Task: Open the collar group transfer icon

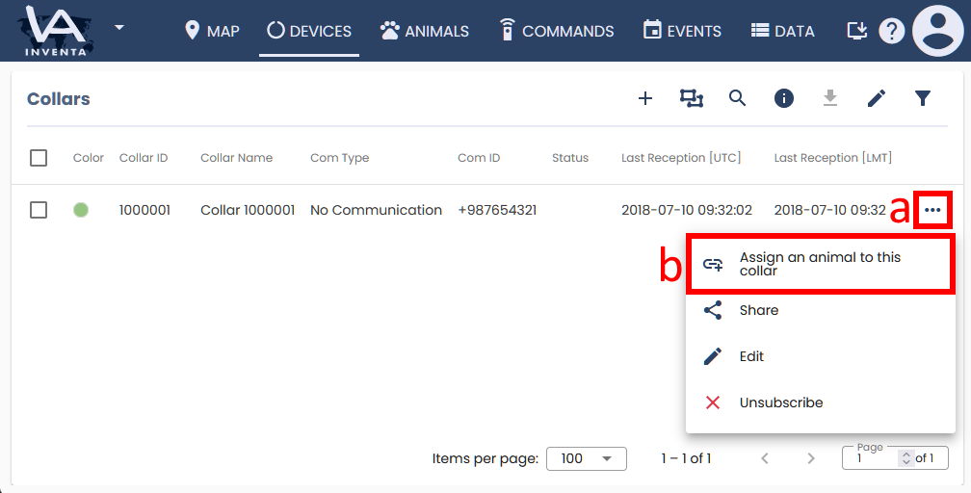Action: pos(692,98)
